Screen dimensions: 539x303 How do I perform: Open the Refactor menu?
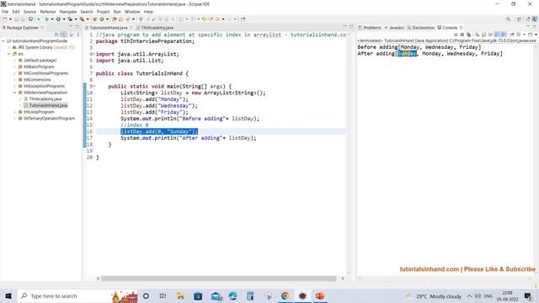(48, 12)
